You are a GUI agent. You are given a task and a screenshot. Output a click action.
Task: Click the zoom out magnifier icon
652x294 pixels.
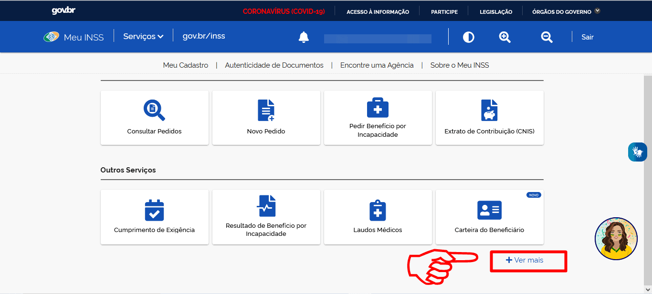[x=547, y=37]
